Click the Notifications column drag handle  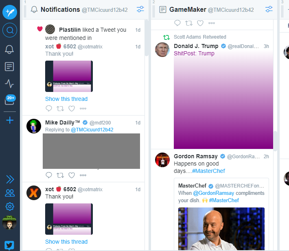click(25, 11)
